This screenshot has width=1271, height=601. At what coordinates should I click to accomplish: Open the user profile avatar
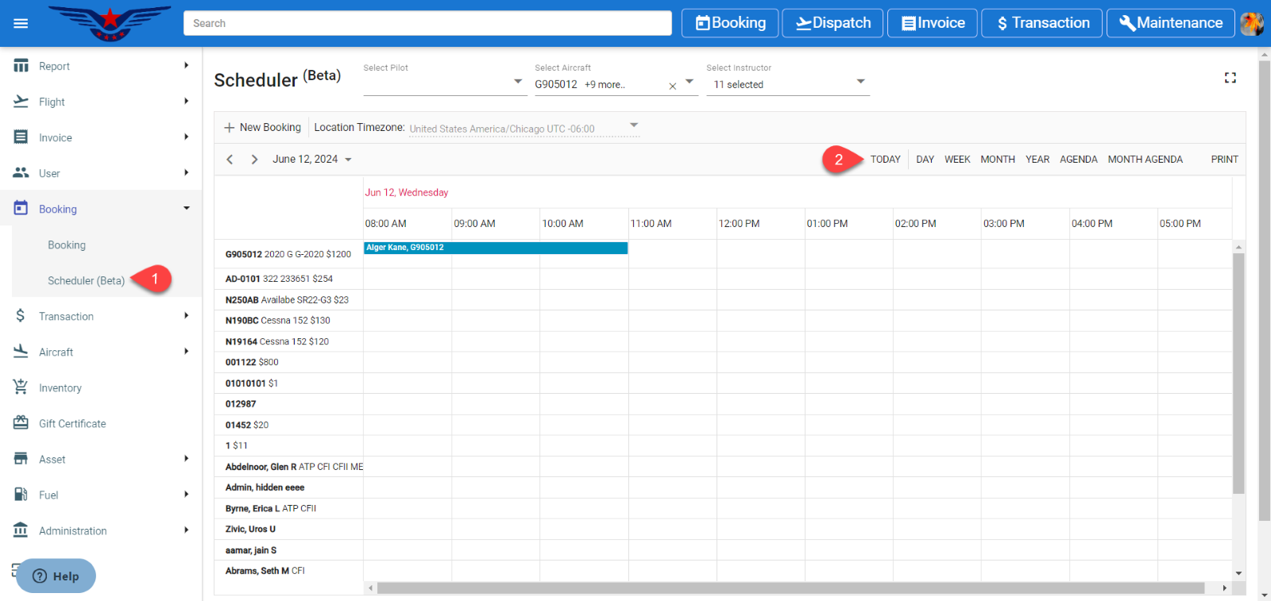click(x=1252, y=24)
